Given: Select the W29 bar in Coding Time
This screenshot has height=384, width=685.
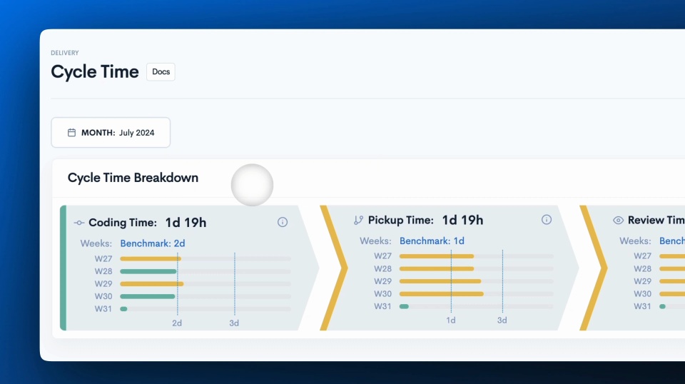Looking at the screenshot, I should pyautogui.click(x=152, y=283).
